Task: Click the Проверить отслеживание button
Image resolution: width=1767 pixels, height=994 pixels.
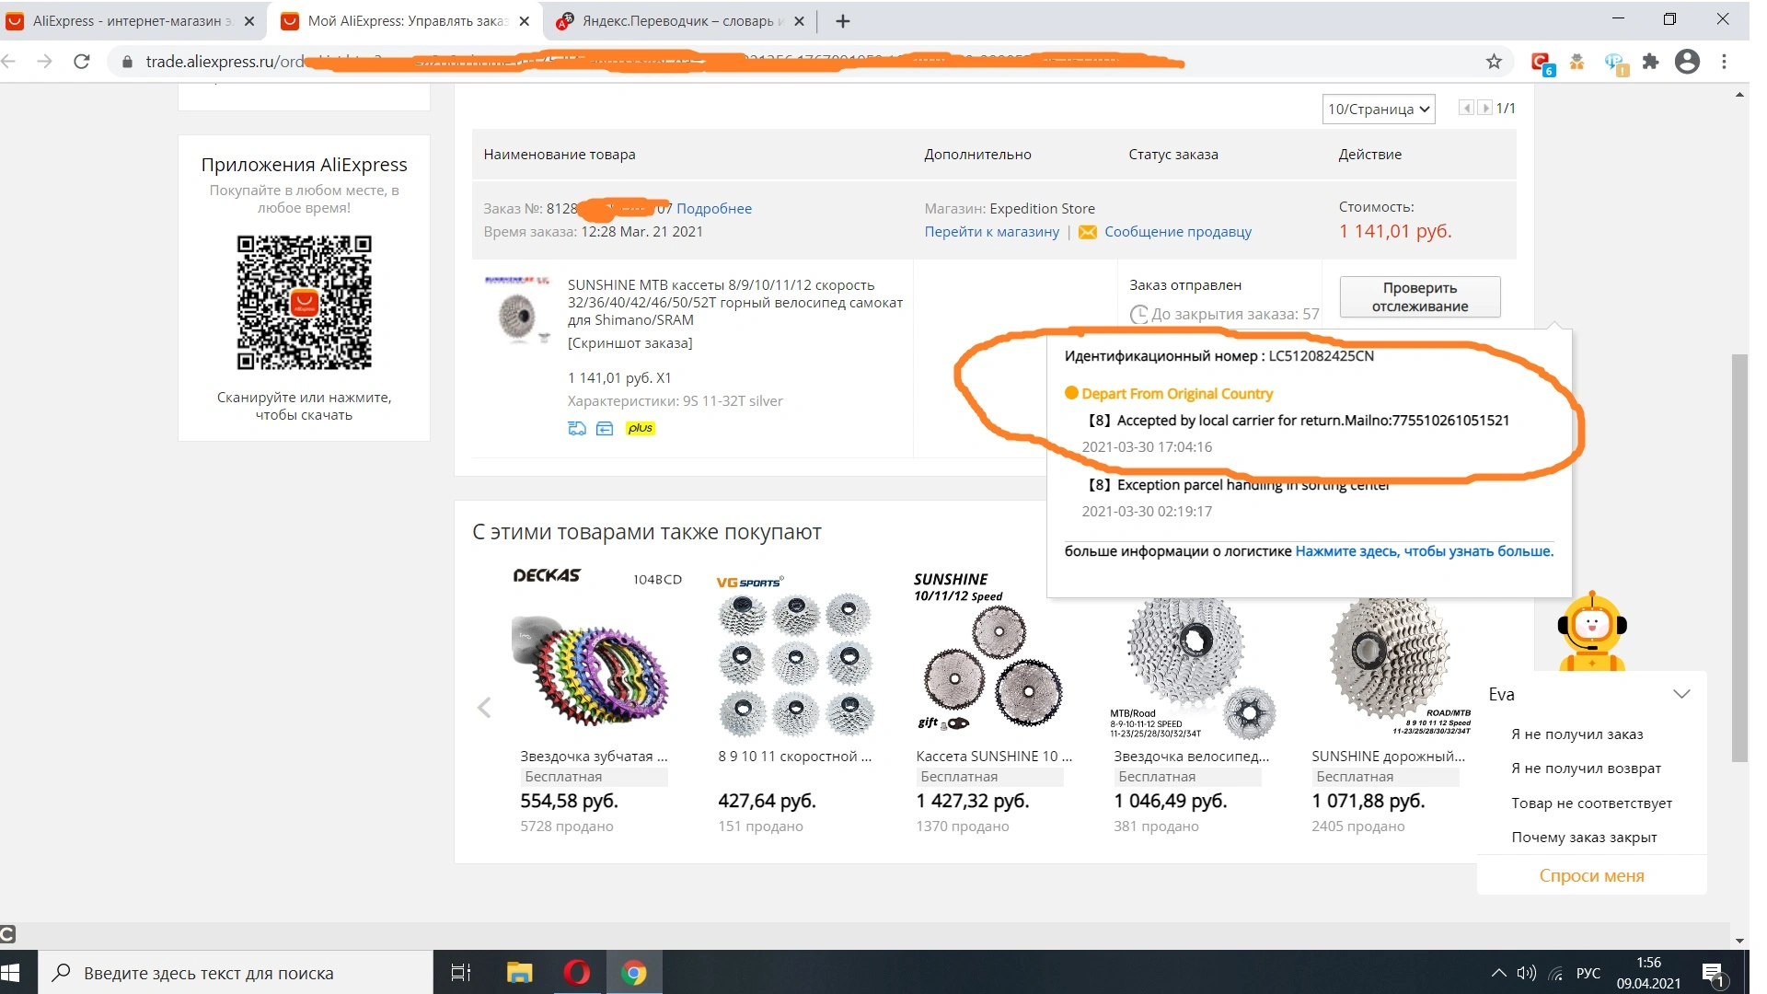Action: pyautogui.click(x=1420, y=297)
